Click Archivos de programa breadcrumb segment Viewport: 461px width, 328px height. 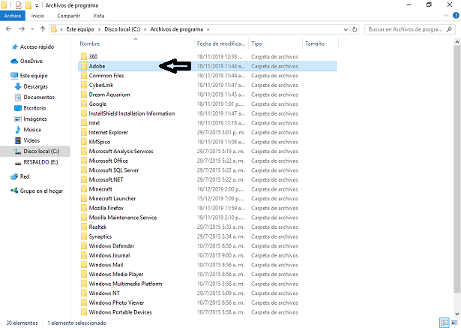coord(176,29)
